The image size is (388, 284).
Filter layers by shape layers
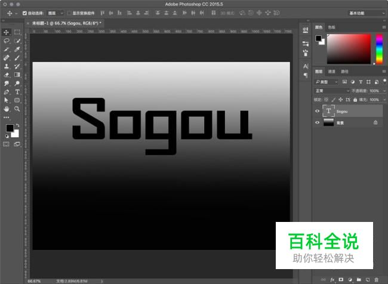pos(368,82)
